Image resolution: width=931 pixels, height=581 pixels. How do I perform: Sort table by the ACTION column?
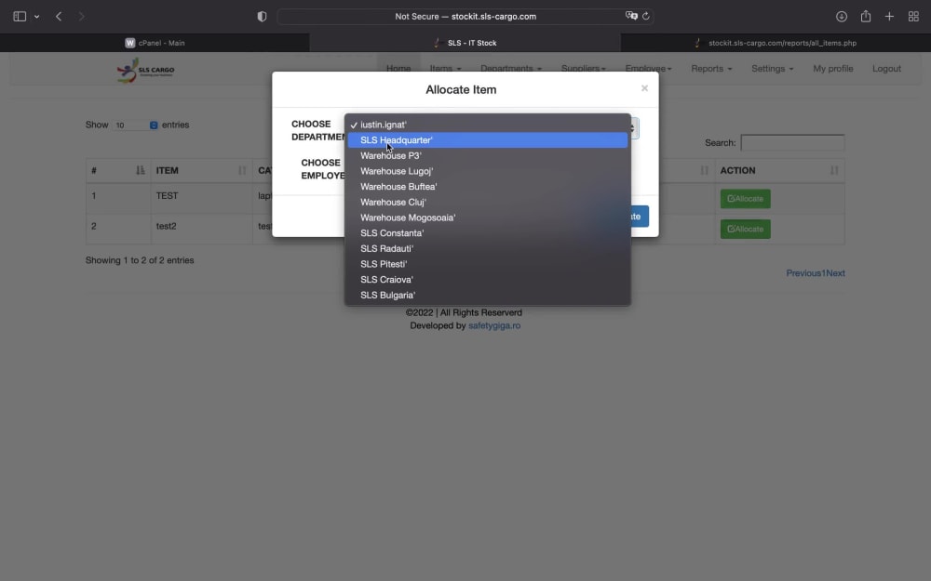pyautogui.click(x=779, y=170)
